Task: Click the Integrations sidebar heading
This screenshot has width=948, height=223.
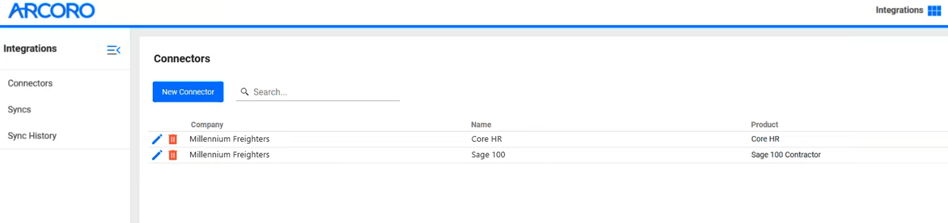Action: coord(30,48)
